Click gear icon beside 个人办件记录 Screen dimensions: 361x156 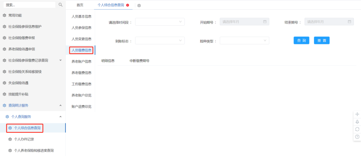10,139
